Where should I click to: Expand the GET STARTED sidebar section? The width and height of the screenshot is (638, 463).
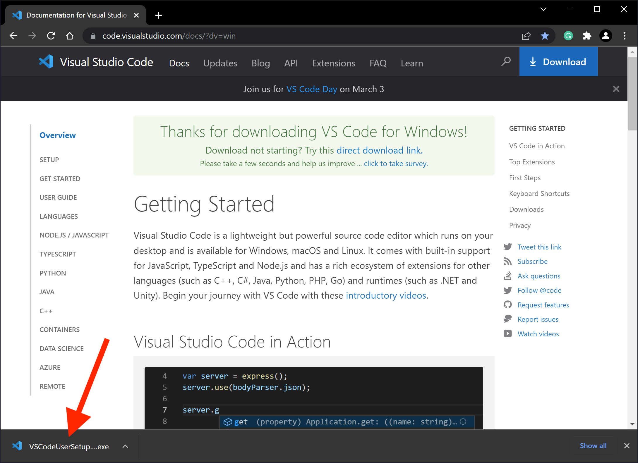(x=60, y=179)
